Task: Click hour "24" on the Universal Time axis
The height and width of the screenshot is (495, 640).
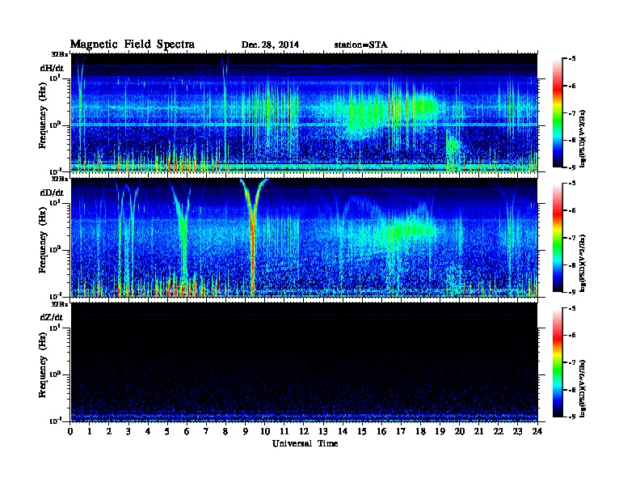Action: pos(537,432)
